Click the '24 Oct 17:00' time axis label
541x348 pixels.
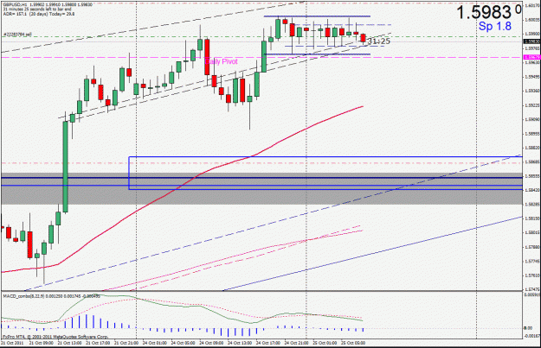pyautogui.click(x=267, y=343)
